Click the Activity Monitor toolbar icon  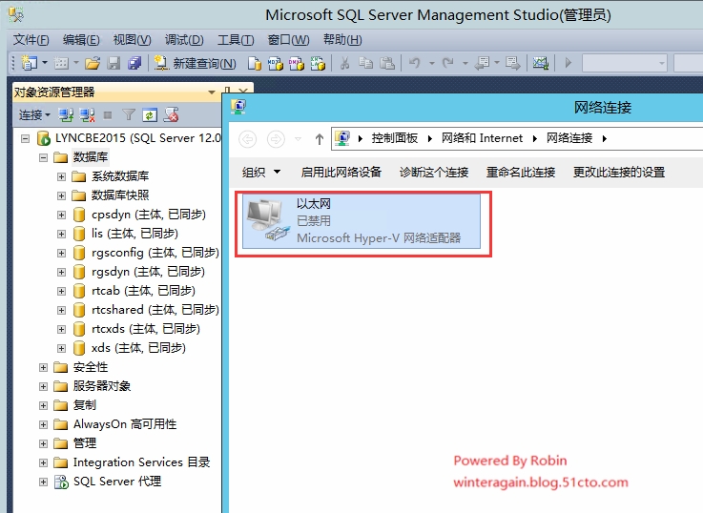tap(541, 63)
